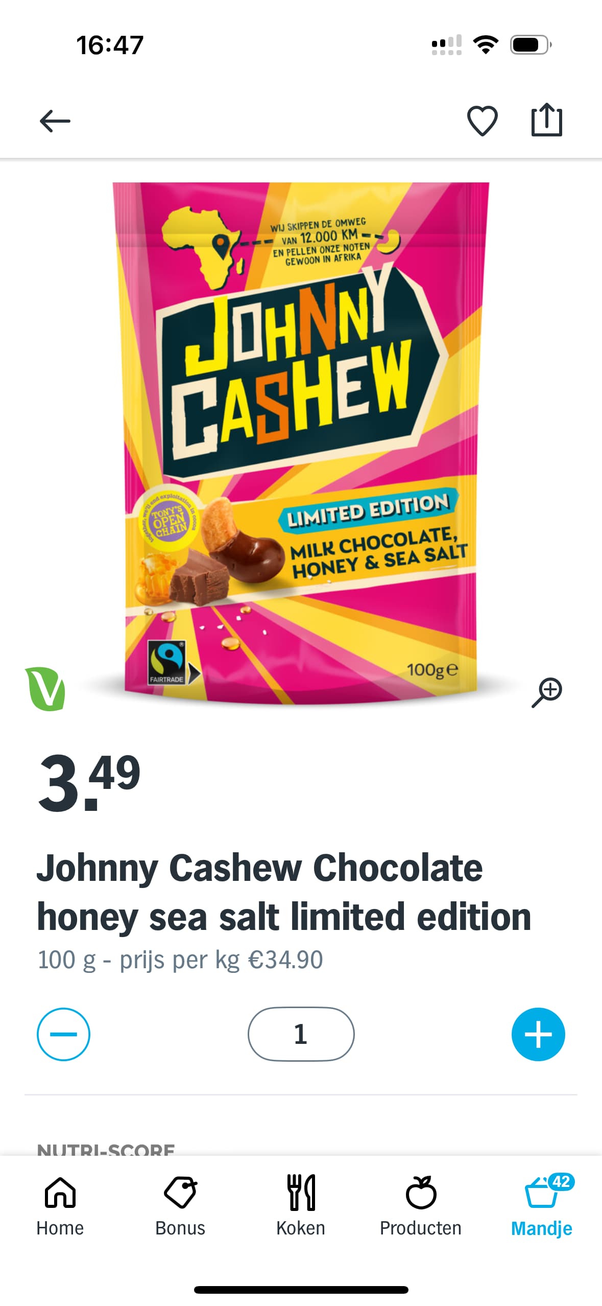Open the share sheet icon
The width and height of the screenshot is (602, 1306).
click(546, 120)
